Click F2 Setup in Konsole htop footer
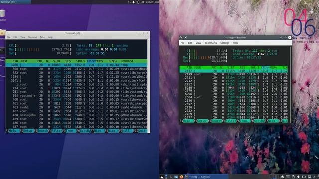 pyautogui.click(x=201, y=121)
